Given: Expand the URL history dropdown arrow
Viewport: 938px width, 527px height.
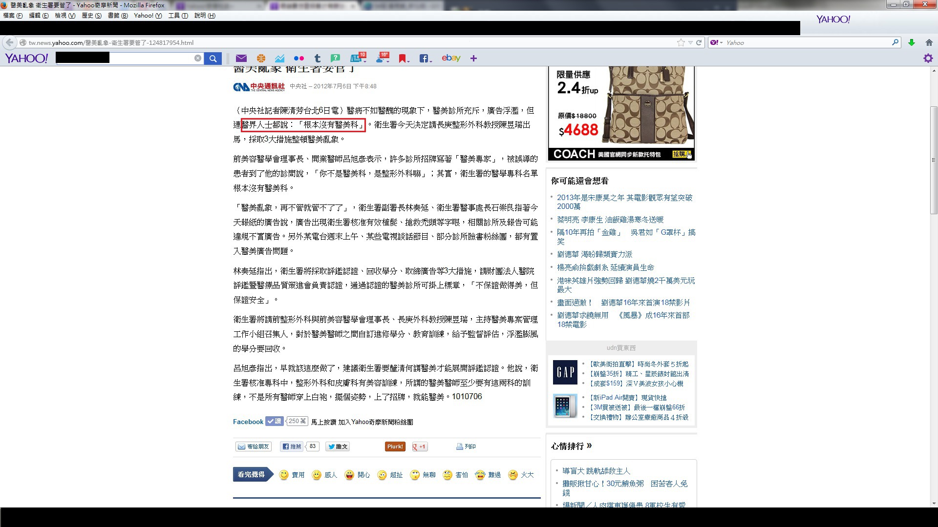Looking at the screenshot, I should pyautogui.click(x=690, y=43).
